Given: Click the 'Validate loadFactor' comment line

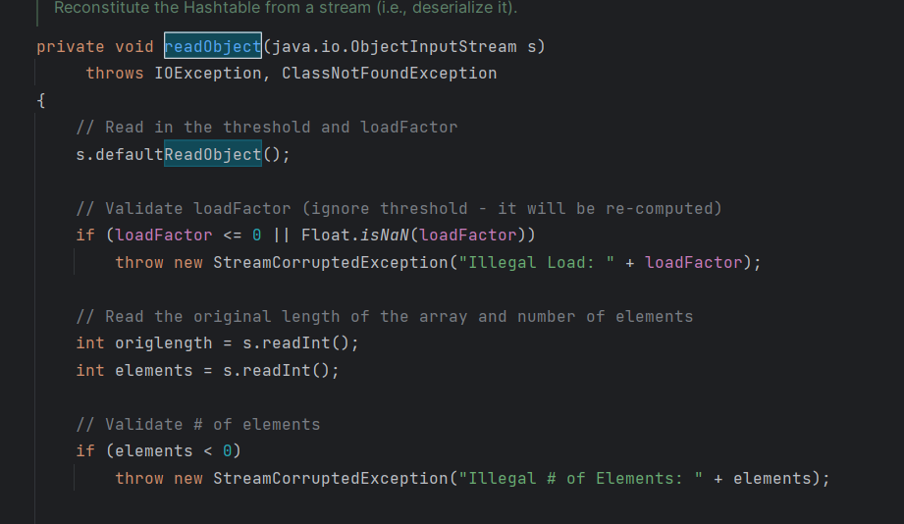Looking at the screenshot, I should click(x=399, y=208).
